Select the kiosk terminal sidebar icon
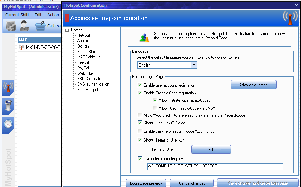The width and height of the screenshot is (301, 187). click(8, 106)
